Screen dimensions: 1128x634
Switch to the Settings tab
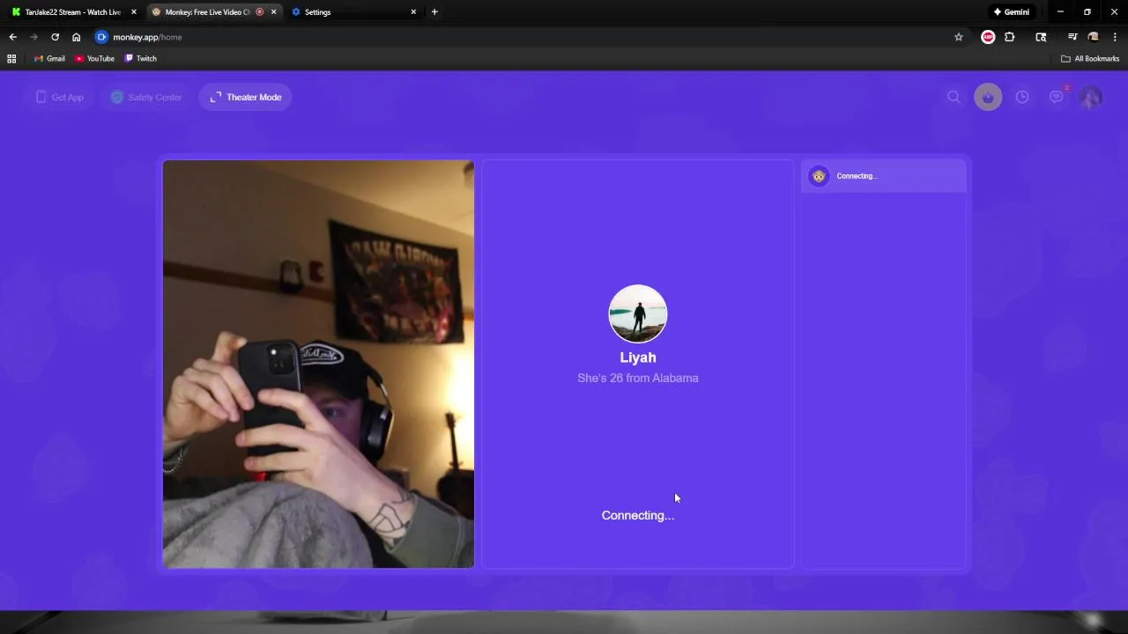pyautogui.click(x=352, y=12)
